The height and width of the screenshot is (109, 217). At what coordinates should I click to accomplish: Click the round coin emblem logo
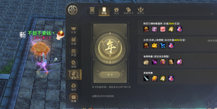tap(73, 10)
